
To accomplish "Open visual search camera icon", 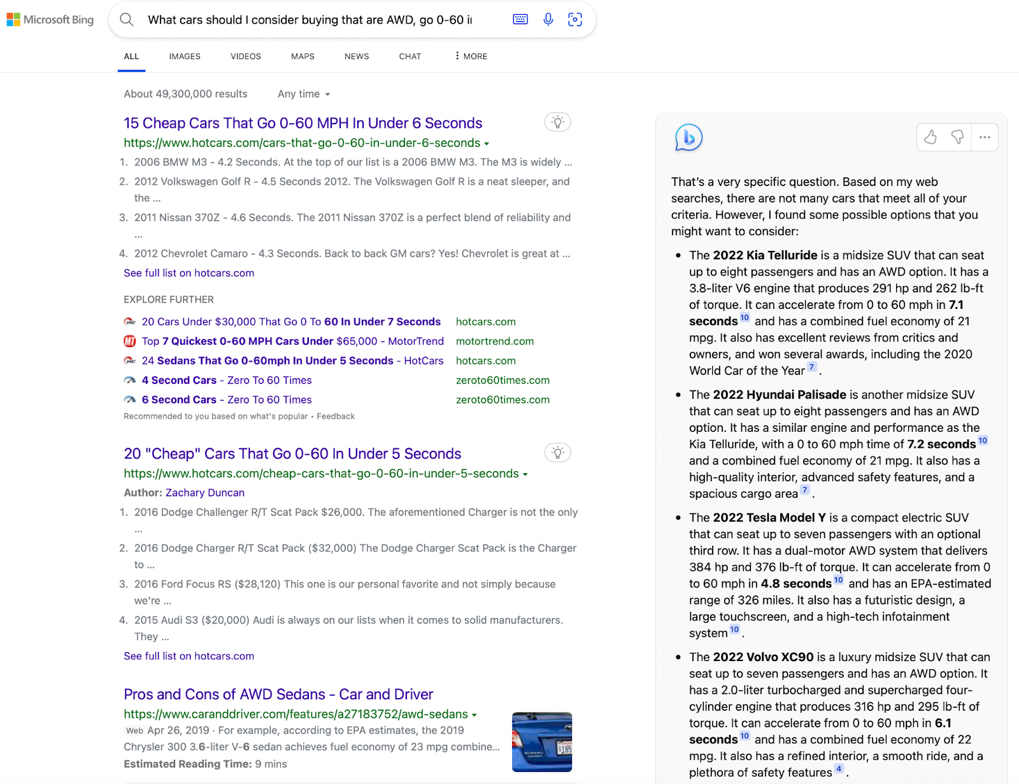I will point(575,20).
